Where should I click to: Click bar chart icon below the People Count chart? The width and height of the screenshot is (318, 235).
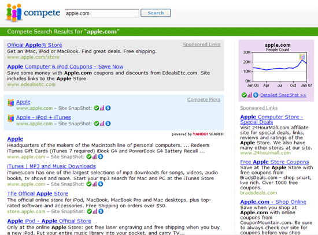tap(250, 95)
